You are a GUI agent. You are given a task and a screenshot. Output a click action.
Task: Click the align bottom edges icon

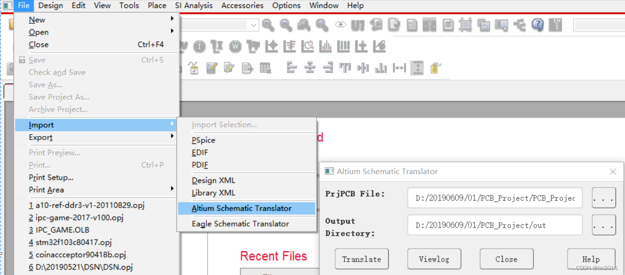pyautogui.click(x=381, y=68)
